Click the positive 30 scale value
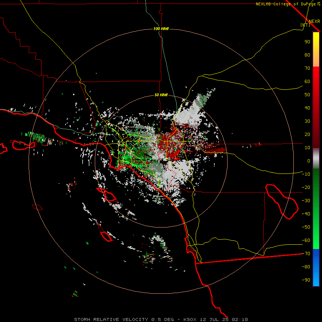 (307, 121)
